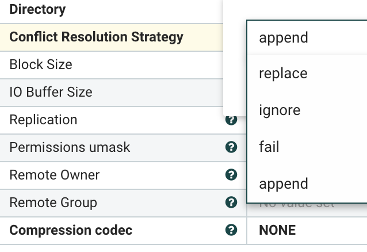Click the help icon beside Permissions umask
This screenshot has width=367, height=252.
point(231,147)
